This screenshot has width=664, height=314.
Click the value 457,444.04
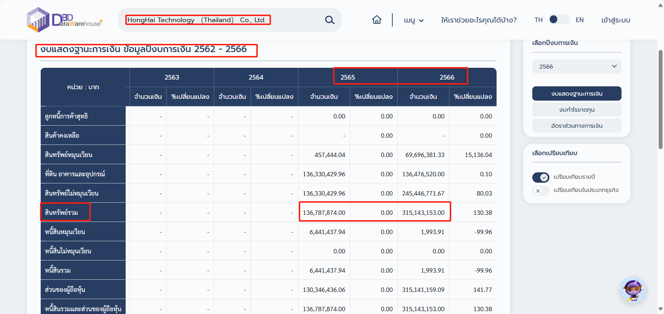coord(330,155)
